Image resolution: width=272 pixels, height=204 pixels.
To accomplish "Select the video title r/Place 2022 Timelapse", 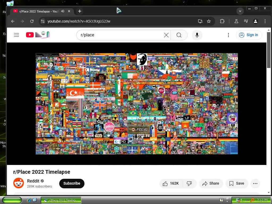I will (x=42, y=172).
